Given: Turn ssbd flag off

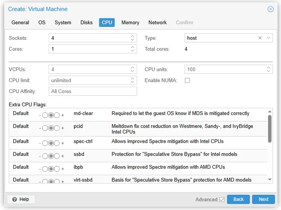Looking at the screenshot, I should click(x=45, y=156).
